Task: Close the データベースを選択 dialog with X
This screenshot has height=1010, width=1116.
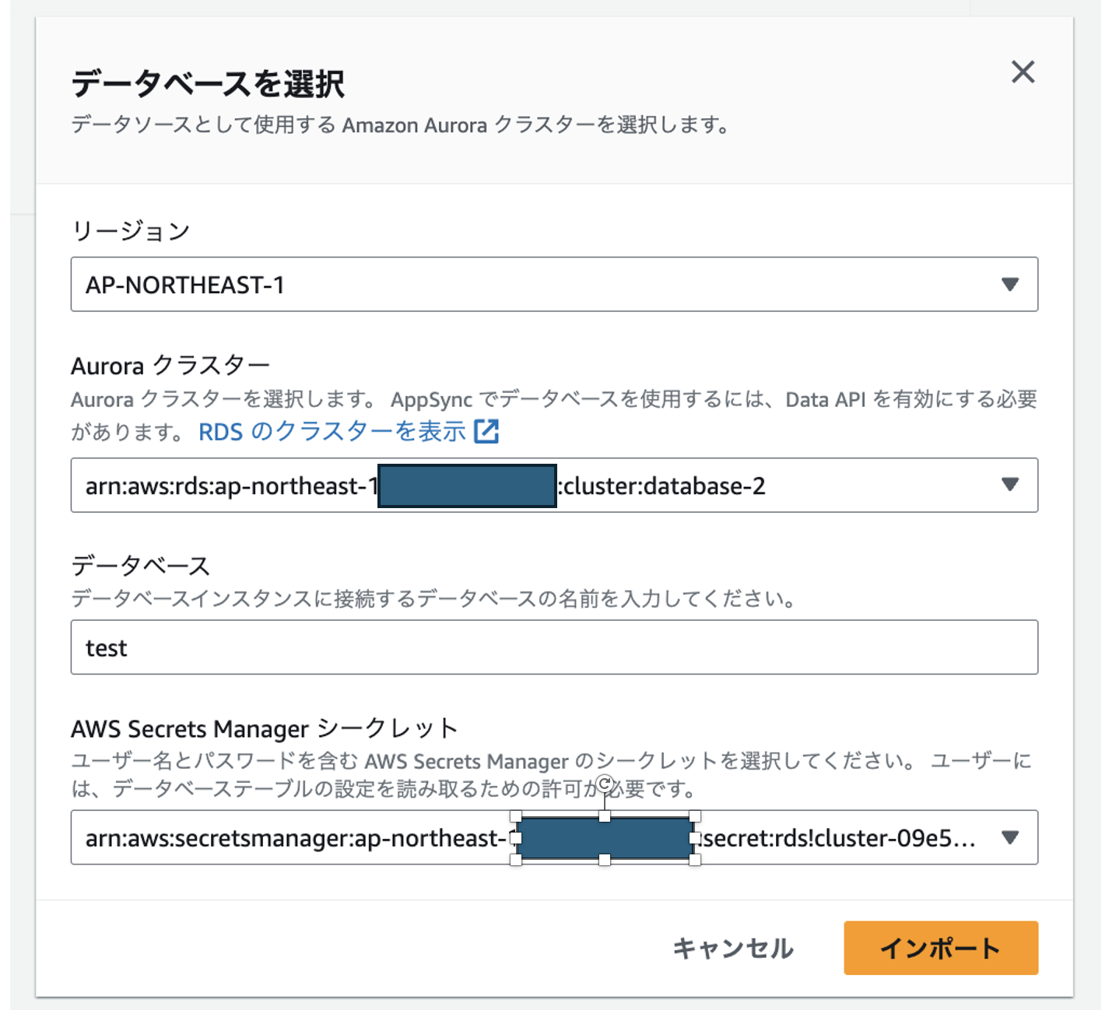Action: point(1023,72)
